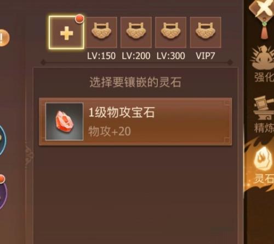The width and height of the screenshot is (274, 244).
Task: Click the VIP7 requirement label
Action: click(x=206, y=56)
